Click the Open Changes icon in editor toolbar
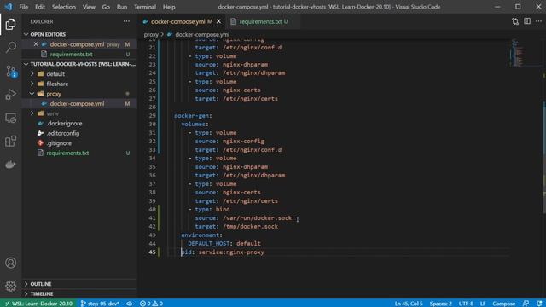 click(x=515, y=21)
